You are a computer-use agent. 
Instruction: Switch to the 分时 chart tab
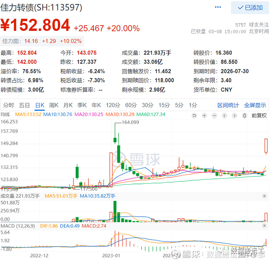pyautogui.click(x=9, y=105)
